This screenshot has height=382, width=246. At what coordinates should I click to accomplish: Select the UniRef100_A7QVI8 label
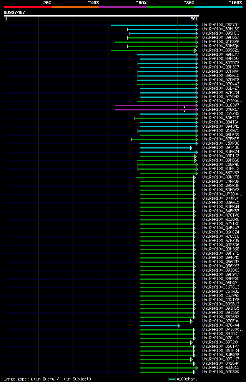pyautogui.click(x=221, y=236)
